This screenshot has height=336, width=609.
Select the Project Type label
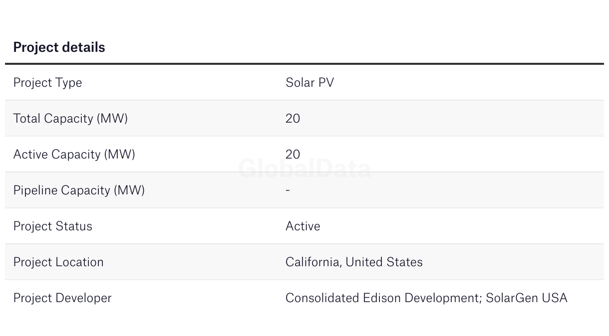pos(47,83)
